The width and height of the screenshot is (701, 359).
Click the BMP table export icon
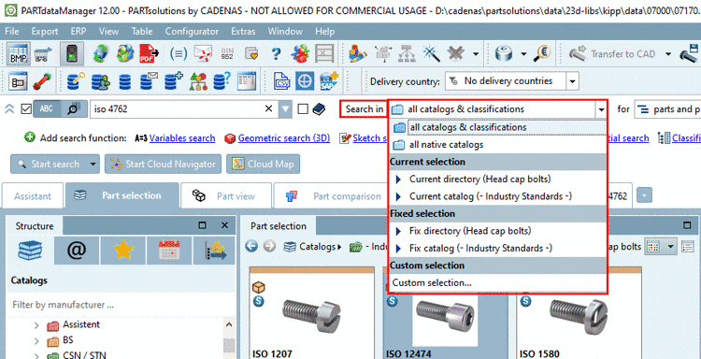[19, 54]
